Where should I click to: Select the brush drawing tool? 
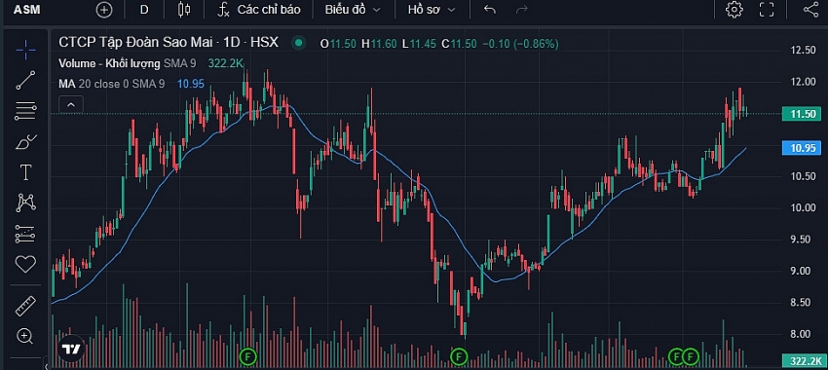click(25, 142)
